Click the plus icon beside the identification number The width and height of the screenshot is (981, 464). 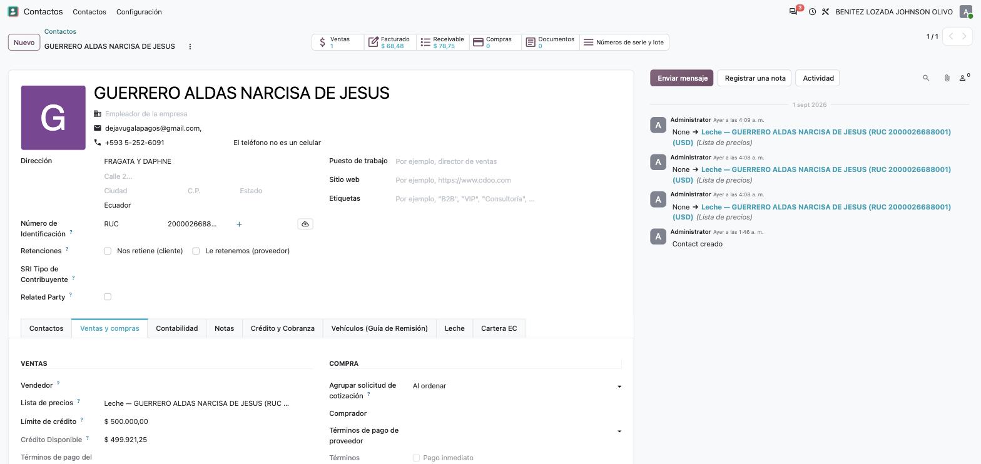click(x=239, y=224)
